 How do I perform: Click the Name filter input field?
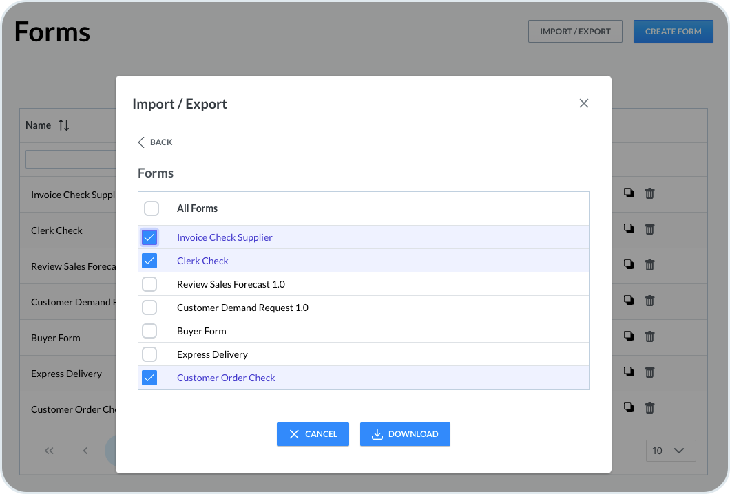(70, 160)
